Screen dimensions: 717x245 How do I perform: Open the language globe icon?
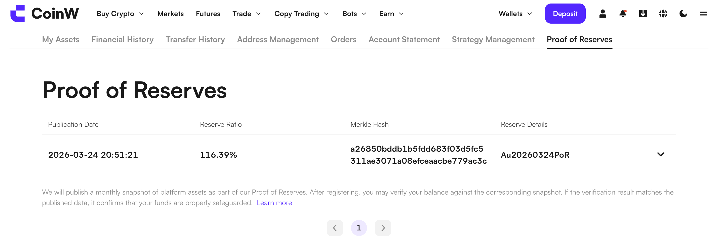pos(663,13)
